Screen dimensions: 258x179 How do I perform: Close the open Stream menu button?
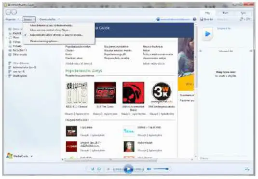pyautogui.click(x=29, y=19)
